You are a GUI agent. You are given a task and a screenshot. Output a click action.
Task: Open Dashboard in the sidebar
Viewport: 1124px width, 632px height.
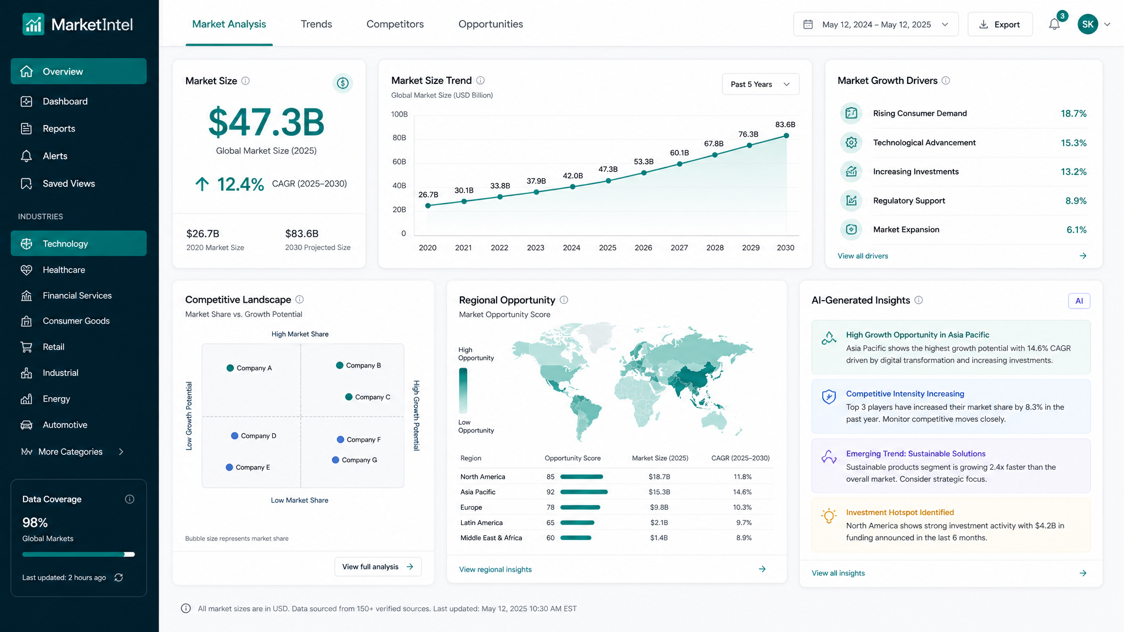click(78, 101)
